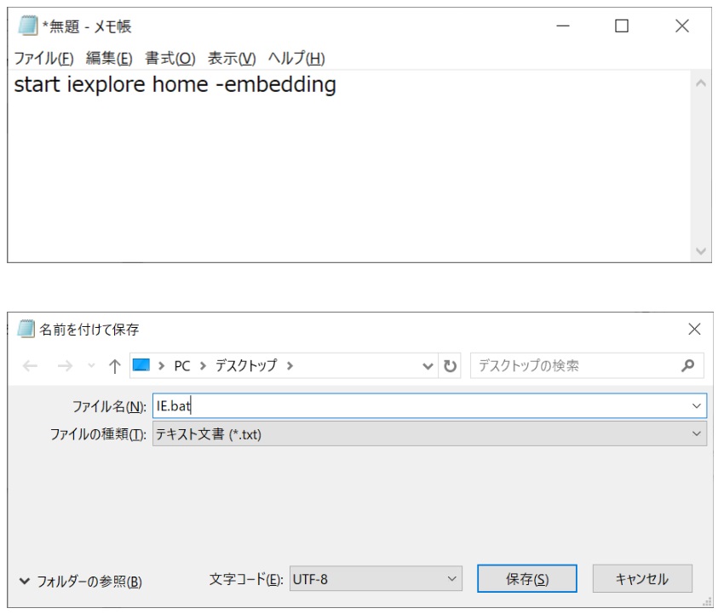Click the back navigation arrow
The width and height of the screenshot is (724, 614).
pyautogui.click(x=31, y=366)
